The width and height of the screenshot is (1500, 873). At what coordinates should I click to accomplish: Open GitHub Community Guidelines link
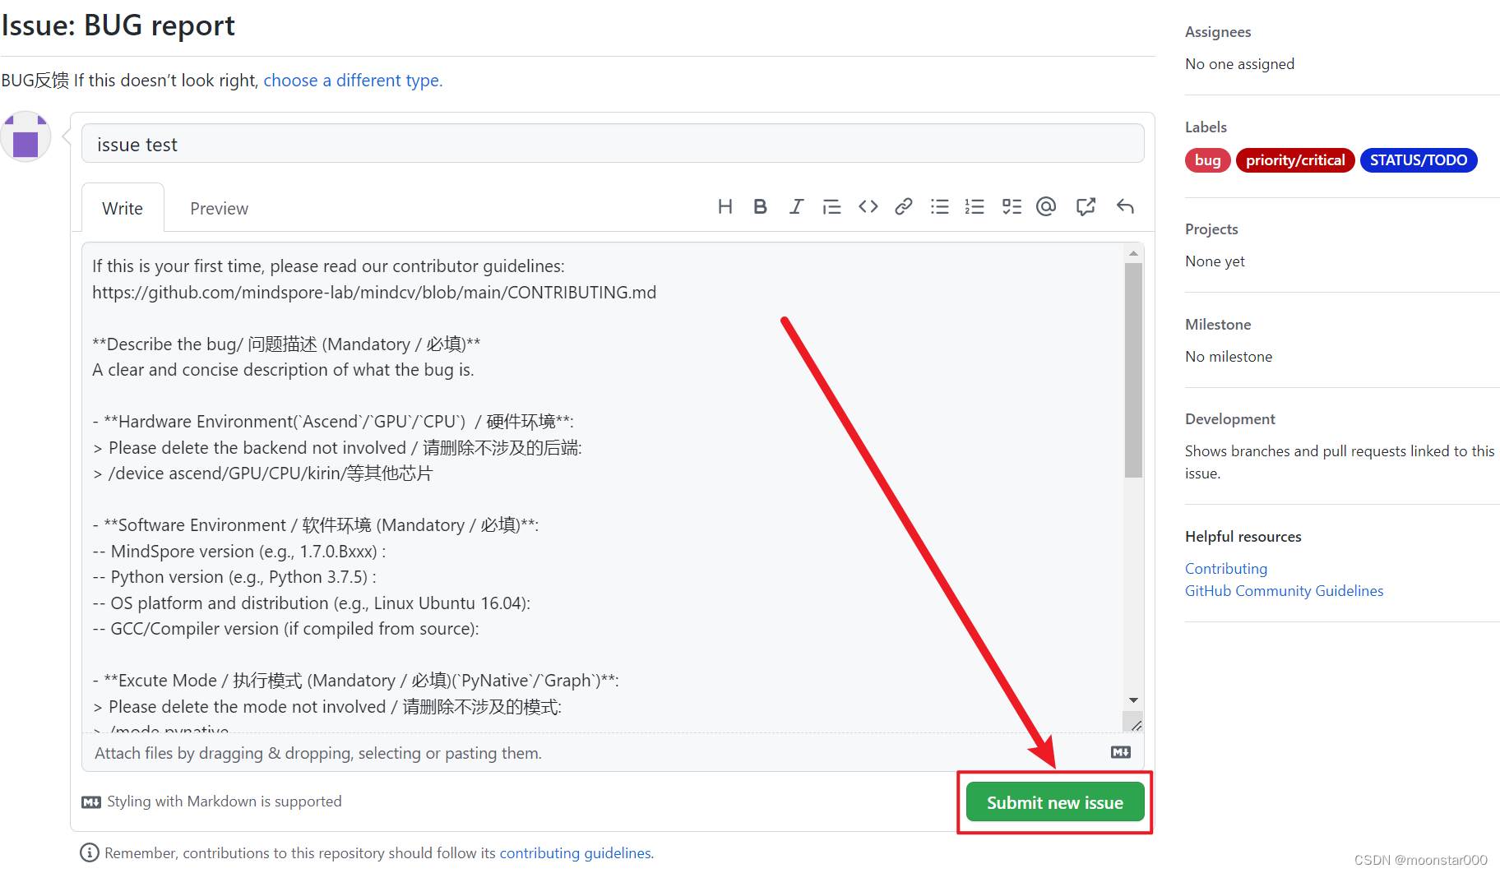click(1284, 590)
